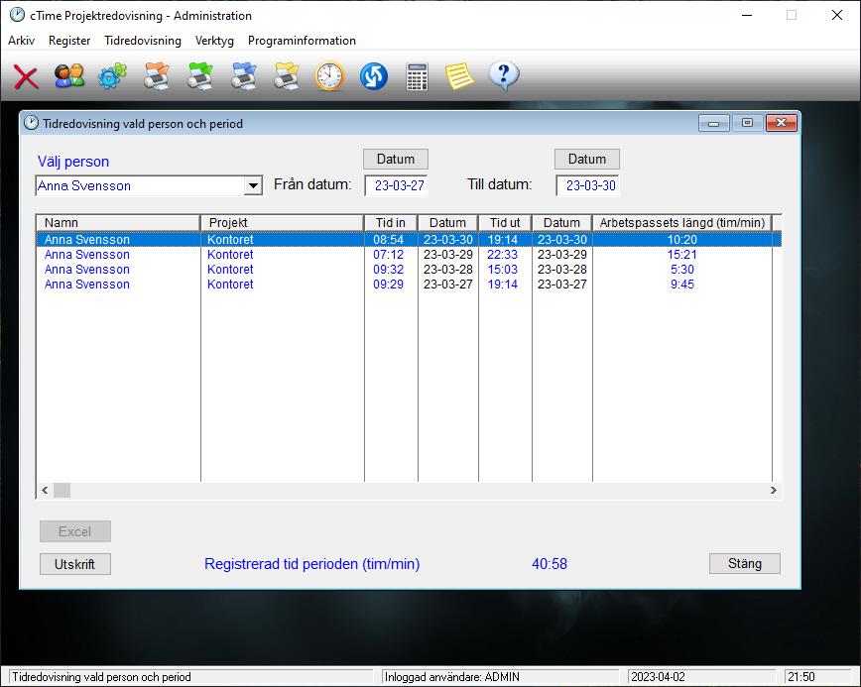Click the Excel button

(x=75, y=531)
